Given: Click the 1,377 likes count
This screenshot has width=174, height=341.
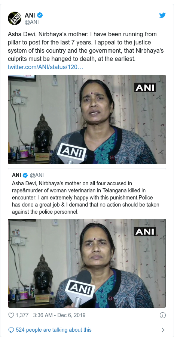Looking at the screenshot, I should 22,315.
